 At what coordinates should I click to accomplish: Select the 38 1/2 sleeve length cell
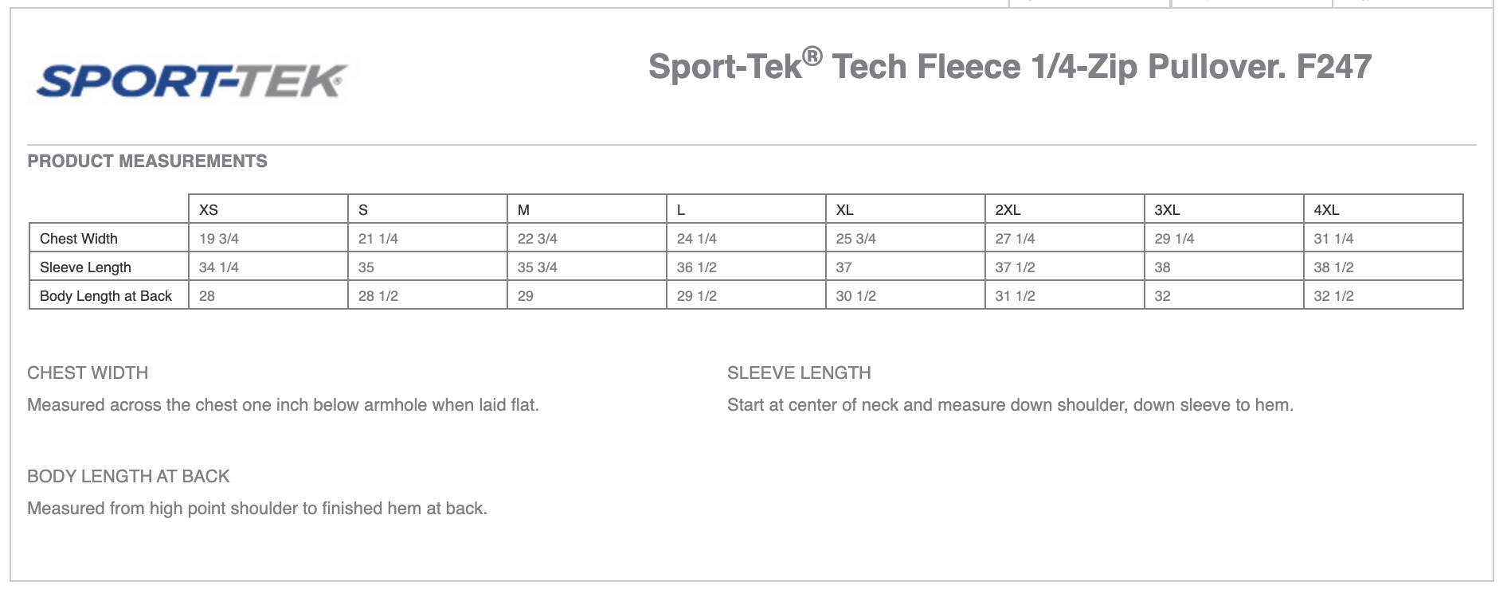pos(1384,267)
